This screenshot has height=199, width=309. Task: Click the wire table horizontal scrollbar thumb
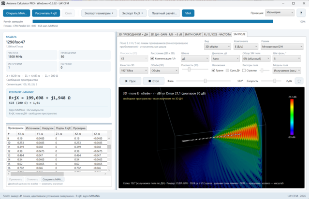[x=37, y=174]
